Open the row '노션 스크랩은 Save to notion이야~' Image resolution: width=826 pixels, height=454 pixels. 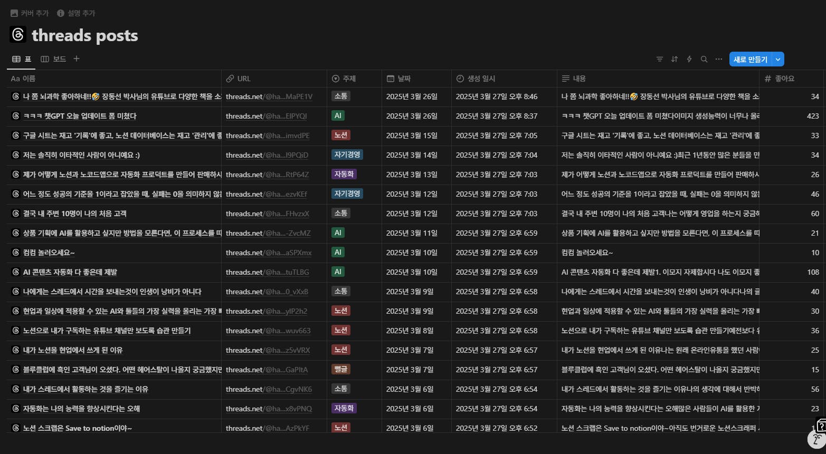(x=78, y=428)
